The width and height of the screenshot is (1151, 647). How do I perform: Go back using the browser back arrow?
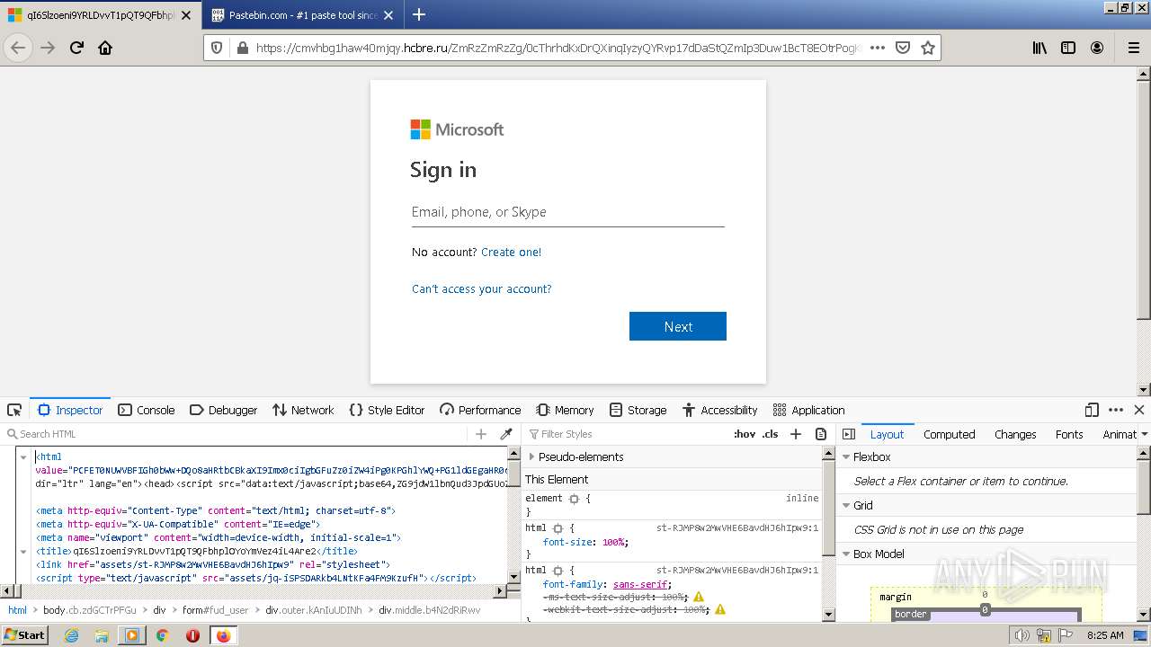click(18, 48)
